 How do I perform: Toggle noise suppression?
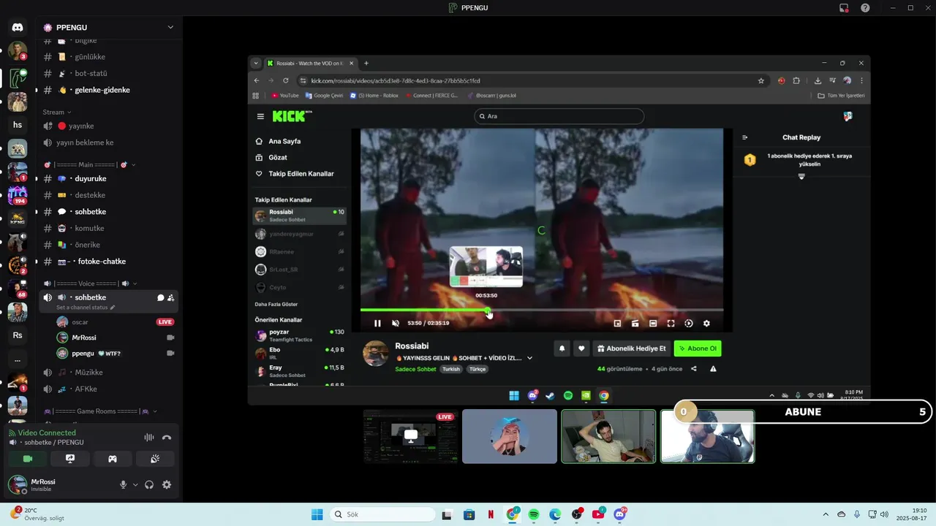[x=148, y=437]
